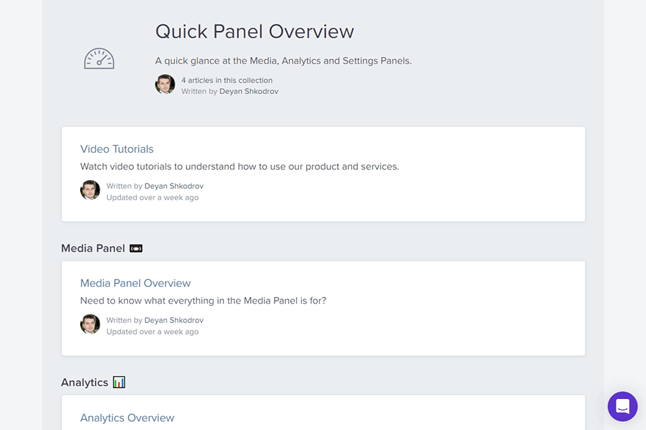Viewport: 646px width, 430px height.
Task: Click the Media Panel section heading
Action: [x=93, y=249]
